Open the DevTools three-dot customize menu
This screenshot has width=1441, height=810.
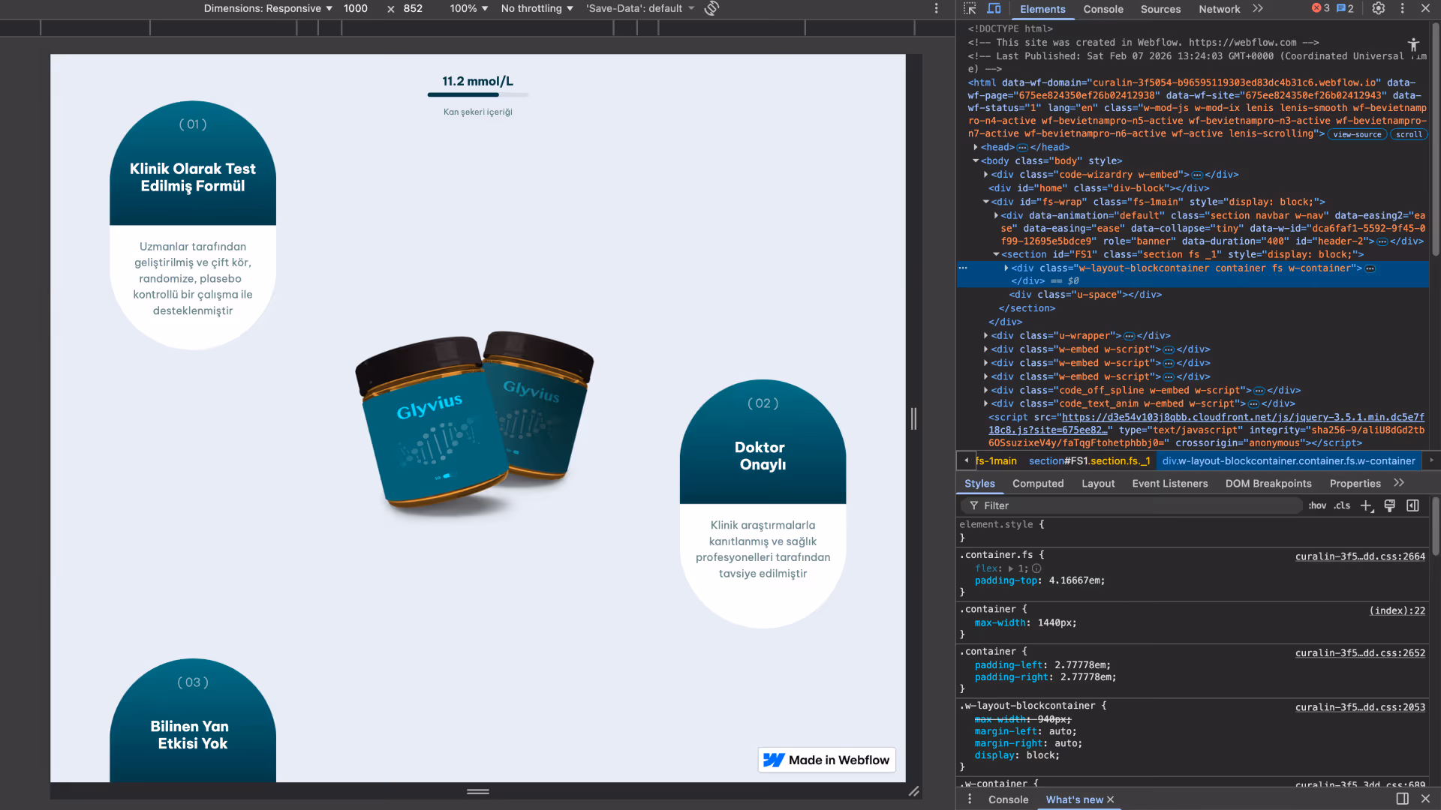(1402, 8)
